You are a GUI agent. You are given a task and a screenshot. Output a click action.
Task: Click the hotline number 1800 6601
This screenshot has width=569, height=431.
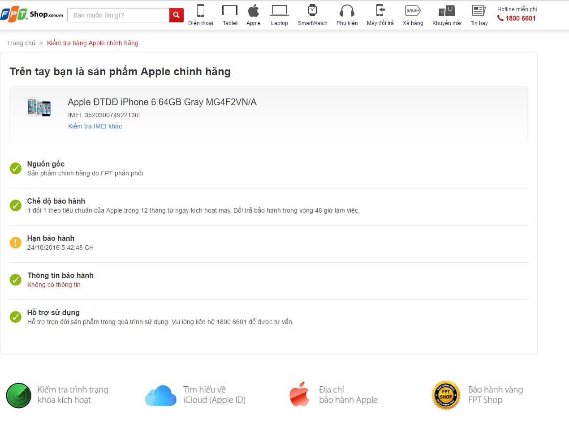[520, 18]
